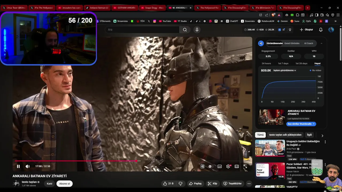Screen dimensions: 342x192
Task: Dislike the video
Action: tap(181, 183)
